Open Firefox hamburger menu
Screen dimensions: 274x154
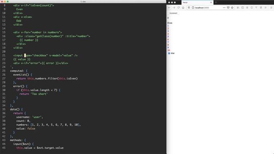tap(271, 8)
